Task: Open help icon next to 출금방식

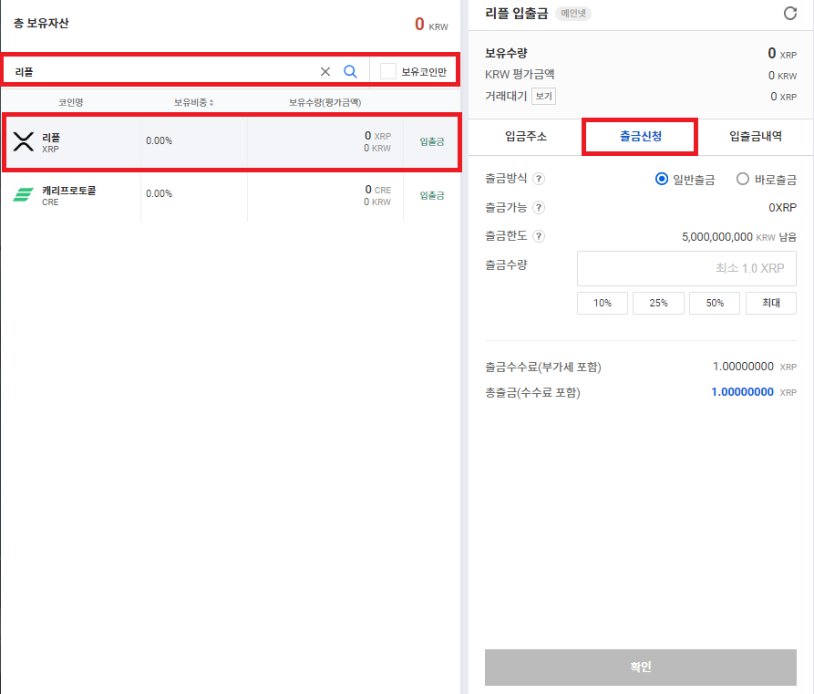Action: tap(539, 179)
